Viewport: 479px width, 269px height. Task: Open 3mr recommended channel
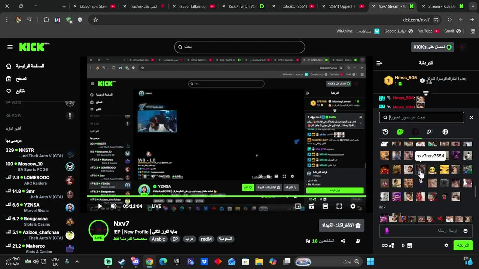(x=40, y=194)
